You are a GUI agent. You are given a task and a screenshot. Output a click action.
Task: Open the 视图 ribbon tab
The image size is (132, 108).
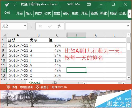tap(75, 13)
